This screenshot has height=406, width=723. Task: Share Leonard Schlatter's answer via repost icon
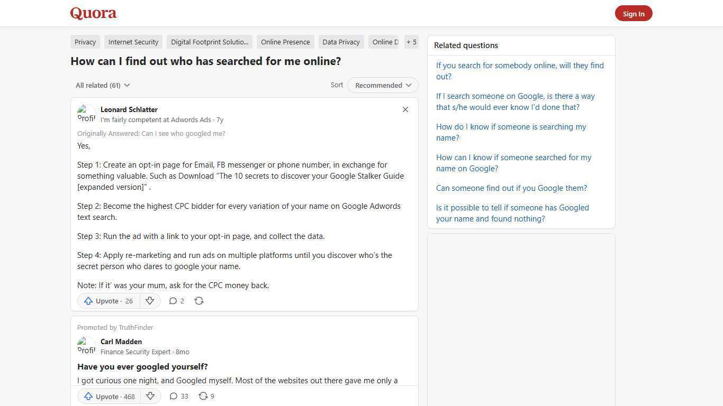point(199,300)
